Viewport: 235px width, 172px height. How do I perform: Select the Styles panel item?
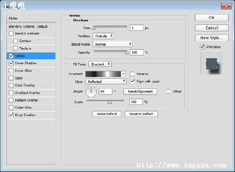31,18
